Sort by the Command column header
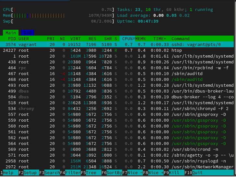This screenshot has height=177, width=236. [x=181, y=39]
